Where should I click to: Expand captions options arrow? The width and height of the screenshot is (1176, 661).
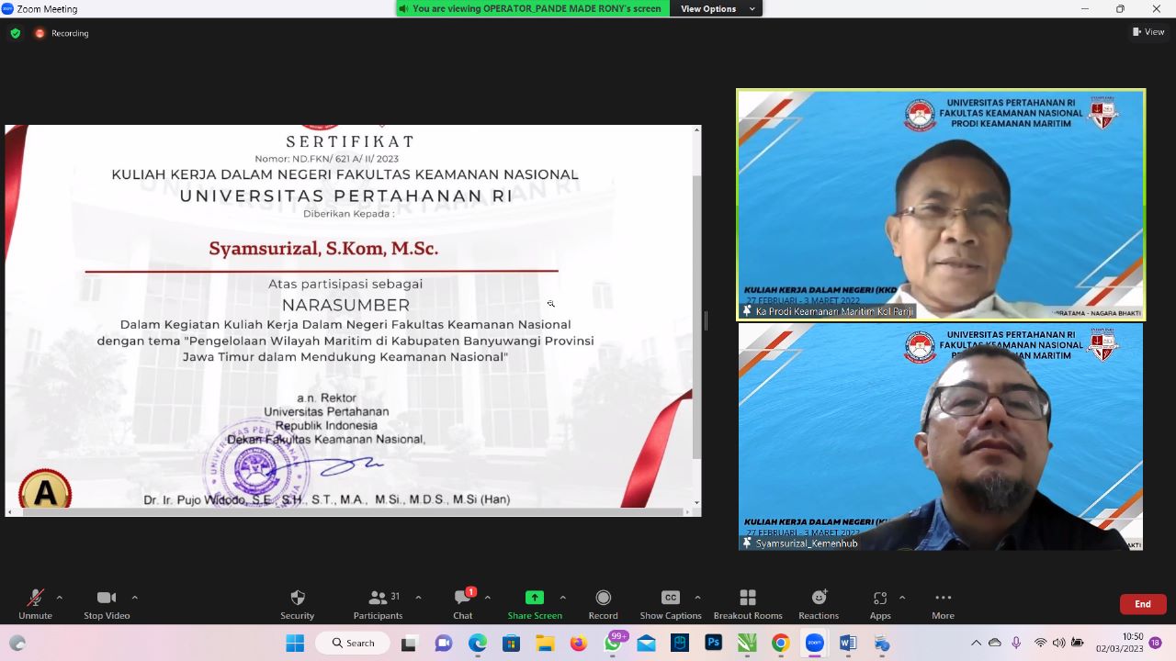pyautogui.click(x=697, y=597)
